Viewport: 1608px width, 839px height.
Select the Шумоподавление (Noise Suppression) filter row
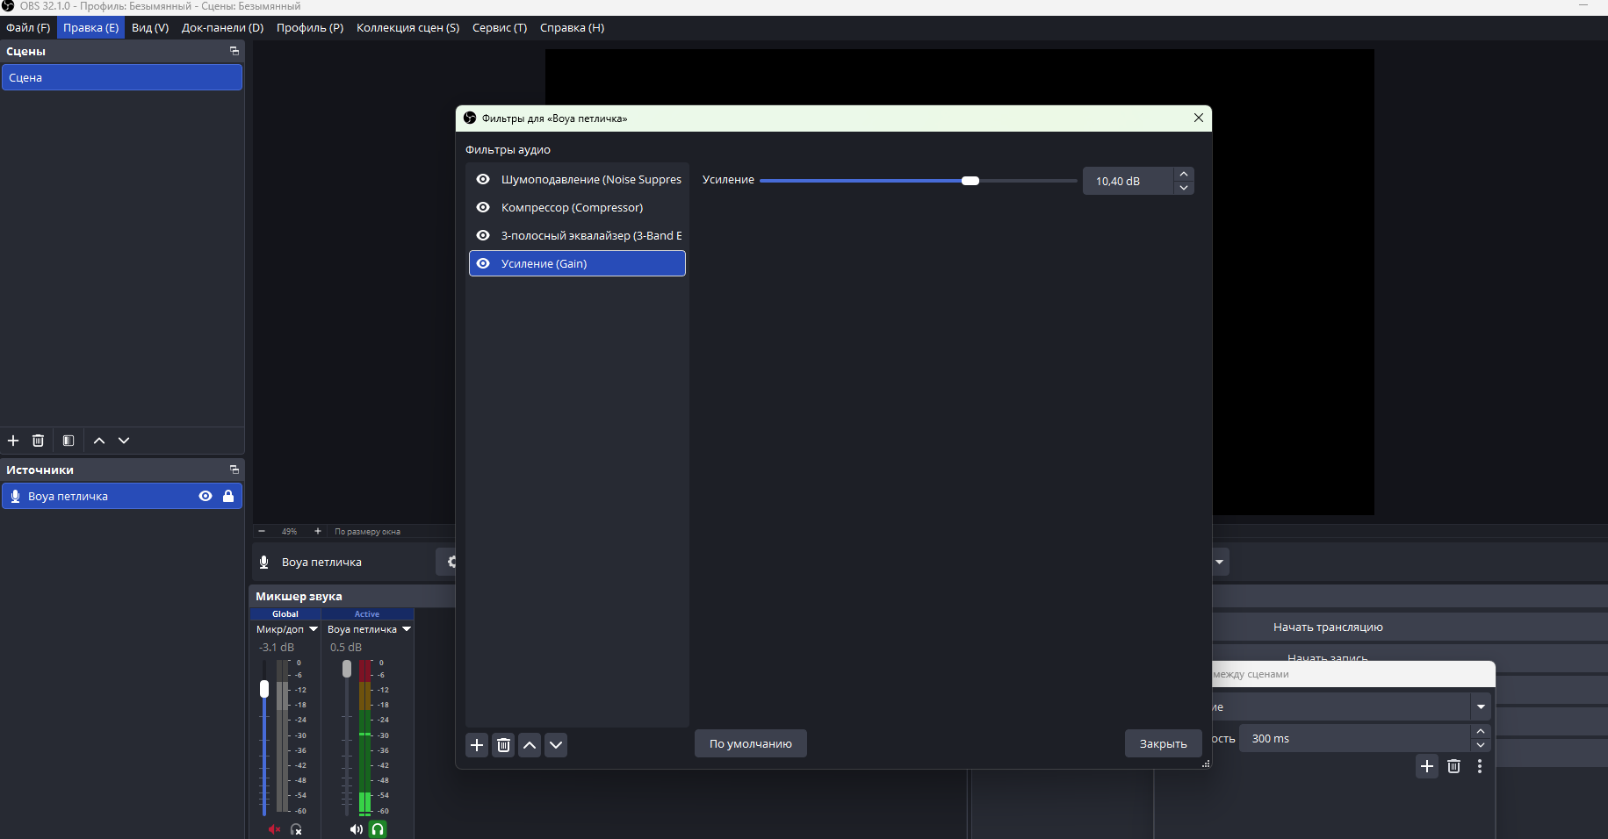(578, 179)
